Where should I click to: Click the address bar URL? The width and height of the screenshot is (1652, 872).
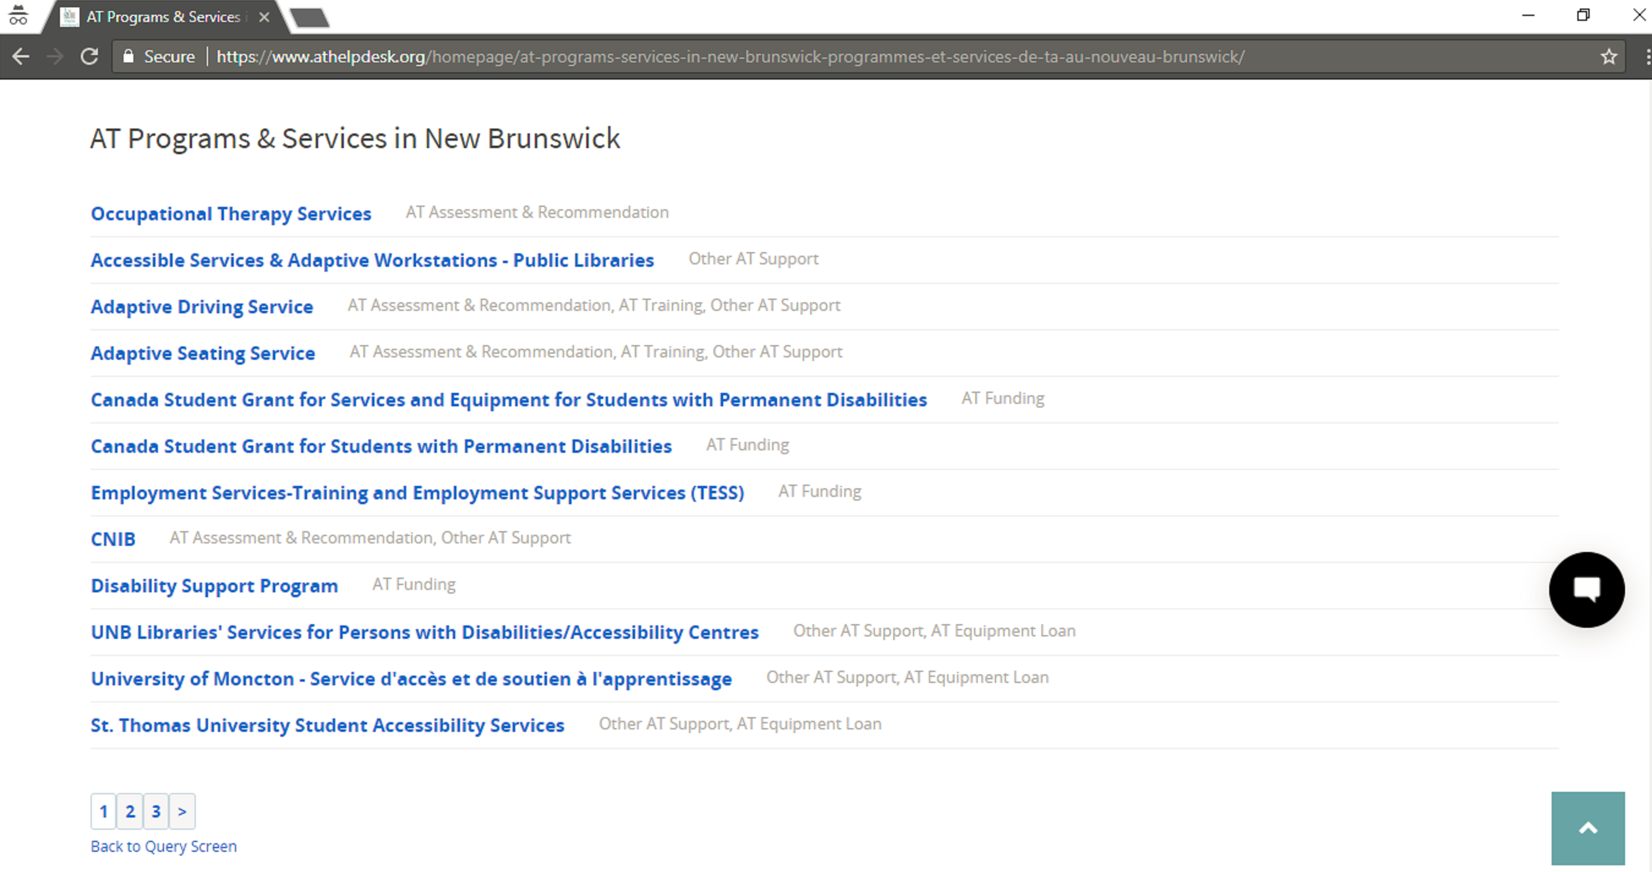pos(731,56)
